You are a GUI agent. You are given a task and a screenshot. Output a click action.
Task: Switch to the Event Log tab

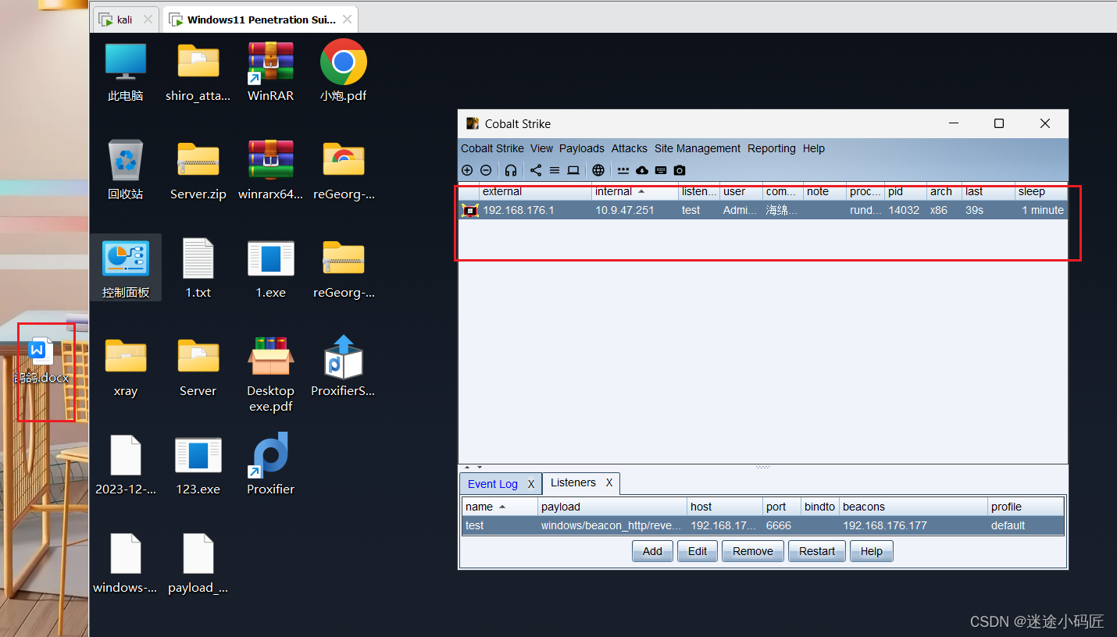(x=493, y=484)
